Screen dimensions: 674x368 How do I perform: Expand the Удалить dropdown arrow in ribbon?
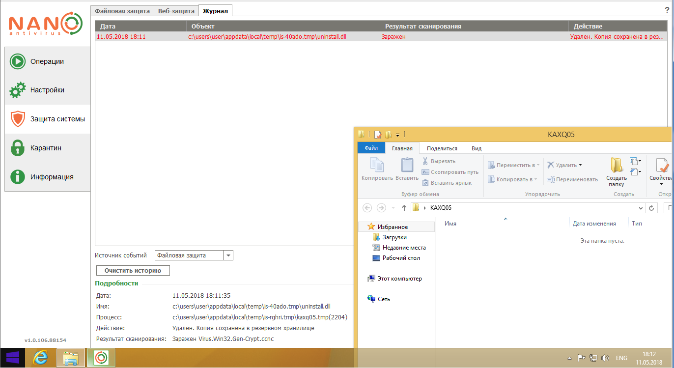tap(580, 165)
